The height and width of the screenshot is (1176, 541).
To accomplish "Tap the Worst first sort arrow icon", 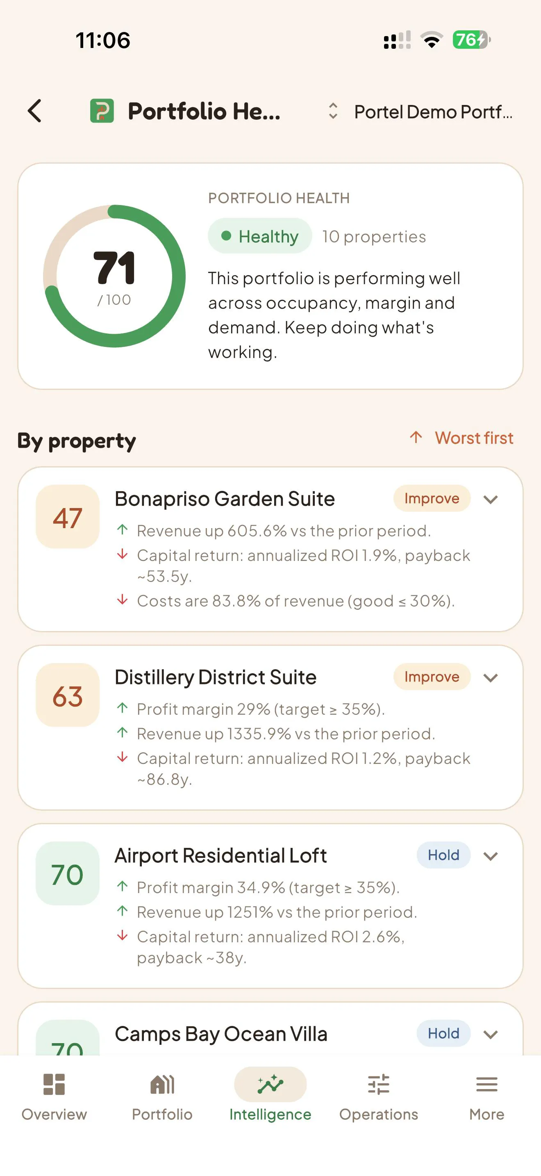I will (x=416, y=438).
